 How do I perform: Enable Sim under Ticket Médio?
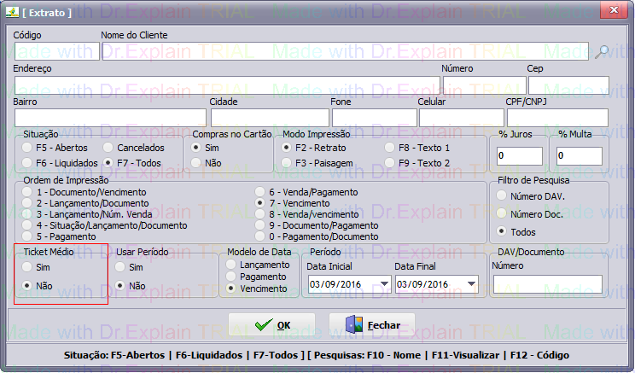(x=28, y=267)
